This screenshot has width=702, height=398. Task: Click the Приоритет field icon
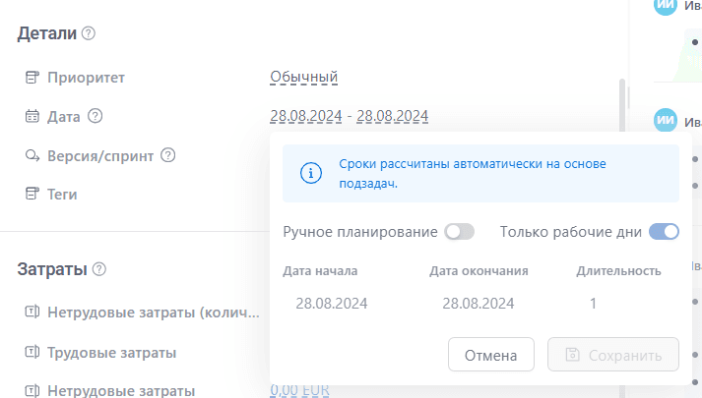[x=32, y=77]
